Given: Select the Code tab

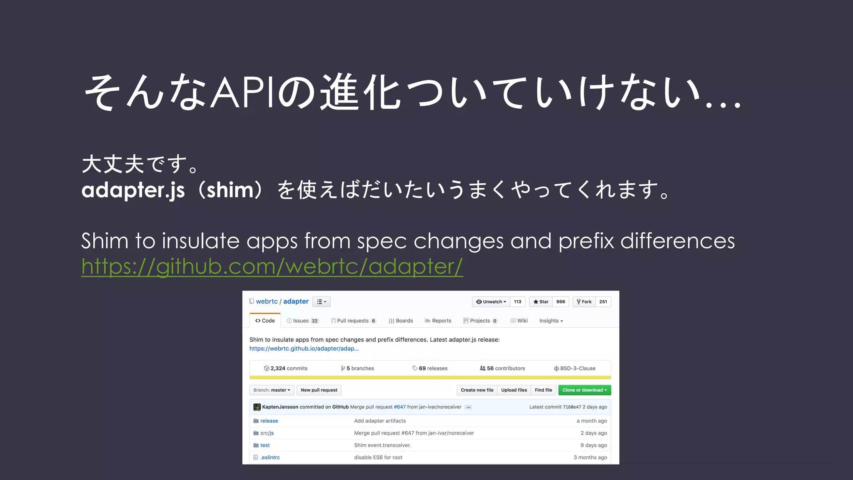Looking at the screenshot, I should coord(265,320).
